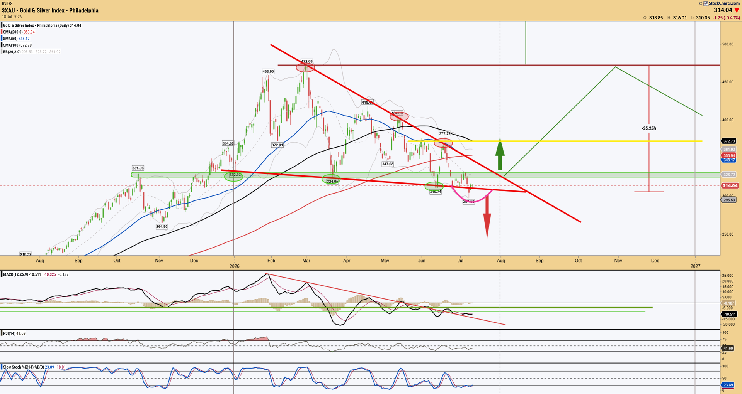Viewport: 742px width, 394px height.
Task: Click the 347.08 price label
Action: click(x=388, y=164)
